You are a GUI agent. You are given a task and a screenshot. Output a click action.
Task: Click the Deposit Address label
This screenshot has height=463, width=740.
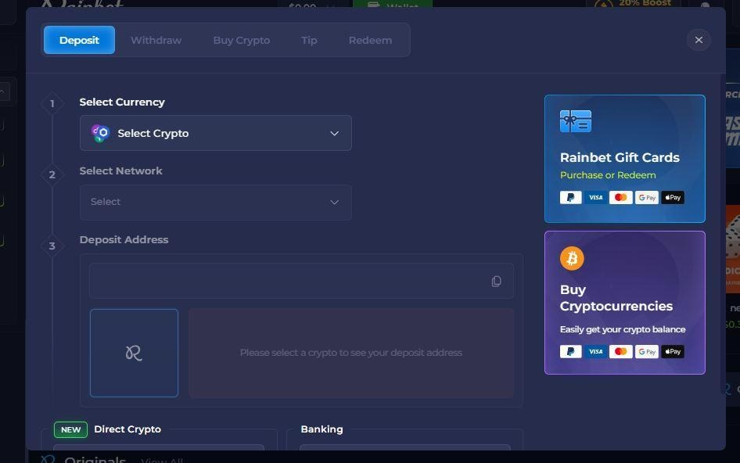tap(124, 240)
